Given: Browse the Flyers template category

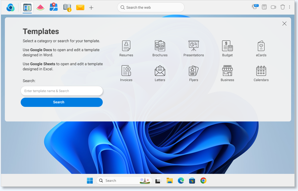Looking at the screenshot, I should click(x=193, y=73).
